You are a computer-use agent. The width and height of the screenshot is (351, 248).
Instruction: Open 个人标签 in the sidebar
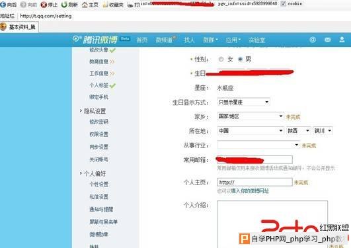point(98,85)
